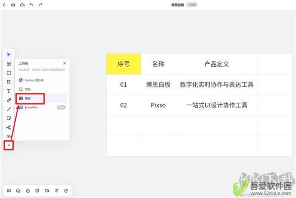This screenshot has width=296, height=198.
Task: Click the editable status badge beside title
Action: pos(192,5)
